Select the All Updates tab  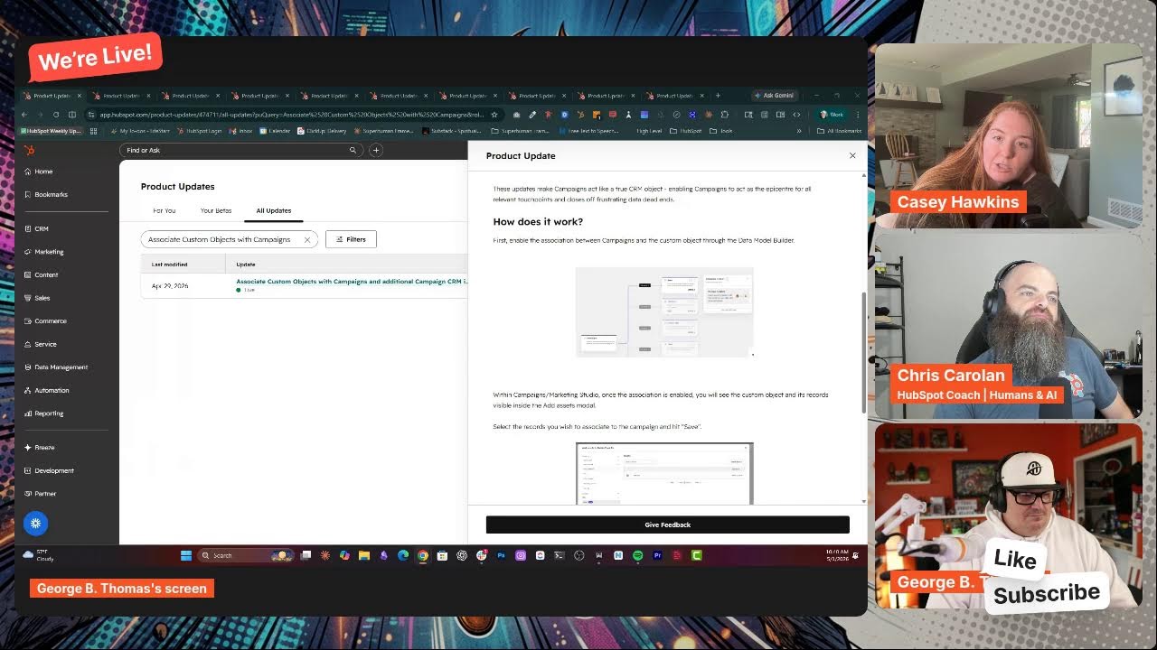[274, 210]
